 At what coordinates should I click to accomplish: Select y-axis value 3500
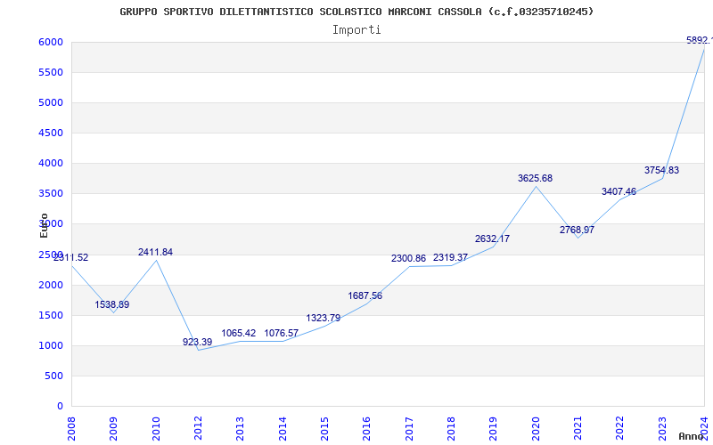point(52,194)
